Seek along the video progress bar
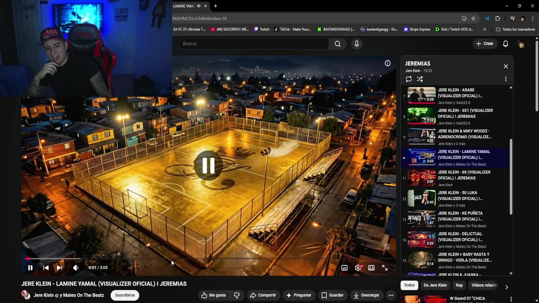The width and height of the screenshot is (539, 303). [x=208, y=259]
